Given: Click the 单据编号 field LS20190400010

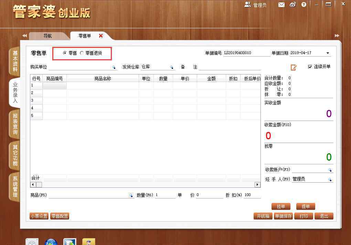Looking at the screenshot, I should 247,53.
